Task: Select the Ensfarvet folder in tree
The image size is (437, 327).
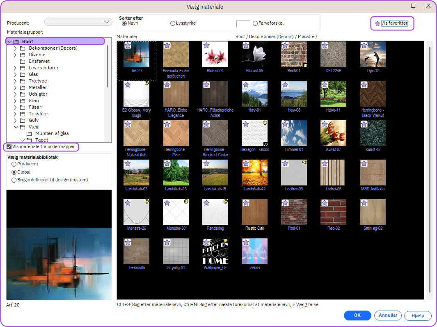Action: coord(39,61)
